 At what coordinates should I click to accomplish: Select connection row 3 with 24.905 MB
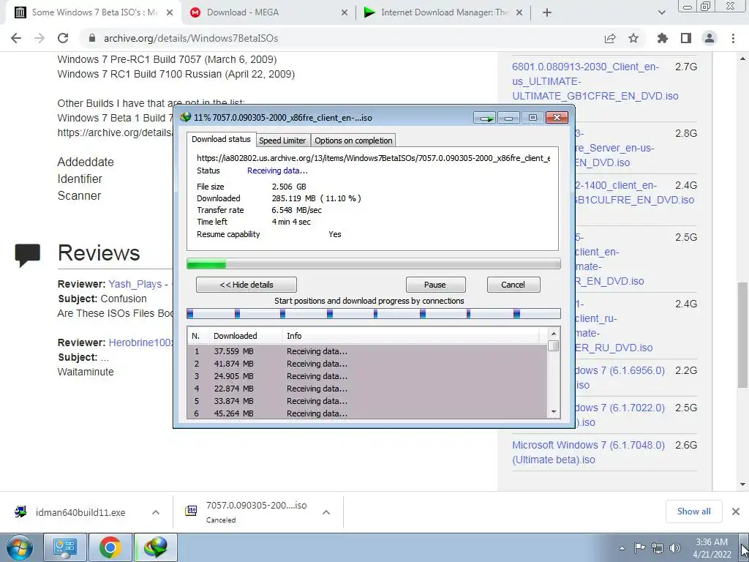(368, 376)
